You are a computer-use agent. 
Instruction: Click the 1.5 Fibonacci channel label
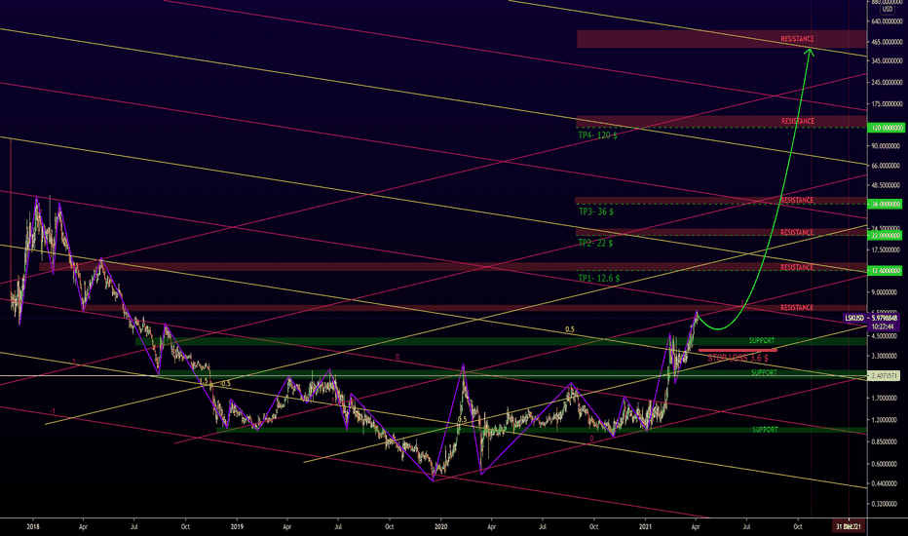tap(204, 382)
